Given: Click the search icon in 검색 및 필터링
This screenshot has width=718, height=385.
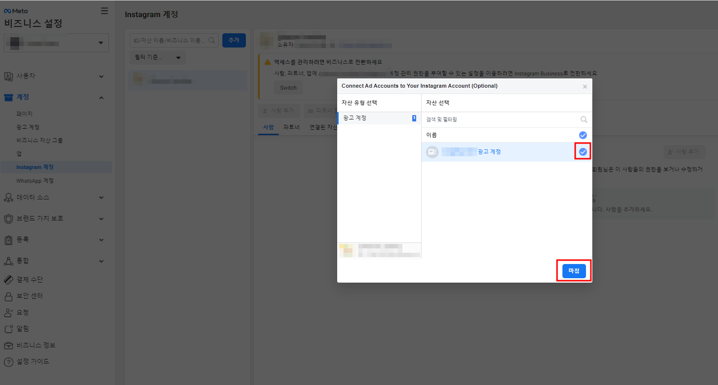Looking at the screenshot, I should pyautogui.click(x=584, y=120).
